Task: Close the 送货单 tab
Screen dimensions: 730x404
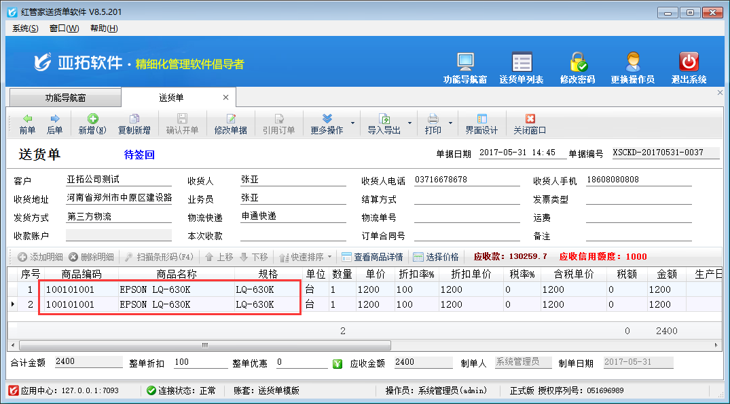Action: tap(226, 98)
